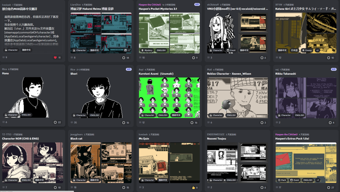Click comment icon on Hakurei Reimu post

point(72,58)
